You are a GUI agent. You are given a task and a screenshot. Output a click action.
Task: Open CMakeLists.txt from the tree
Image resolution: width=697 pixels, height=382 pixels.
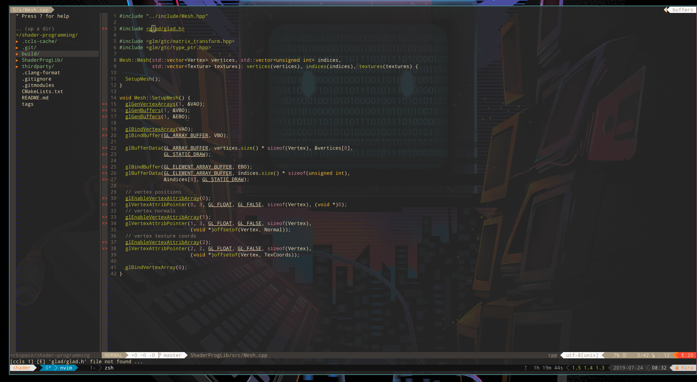[43, 92]
